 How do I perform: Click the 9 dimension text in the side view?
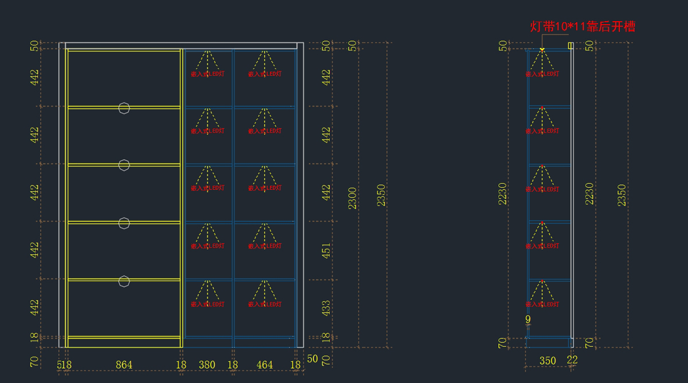tap(527, 320)
